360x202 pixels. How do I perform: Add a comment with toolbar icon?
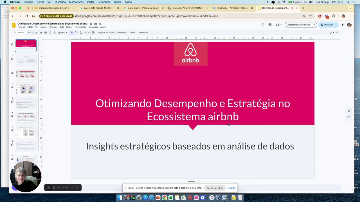[x=93, y=33]
